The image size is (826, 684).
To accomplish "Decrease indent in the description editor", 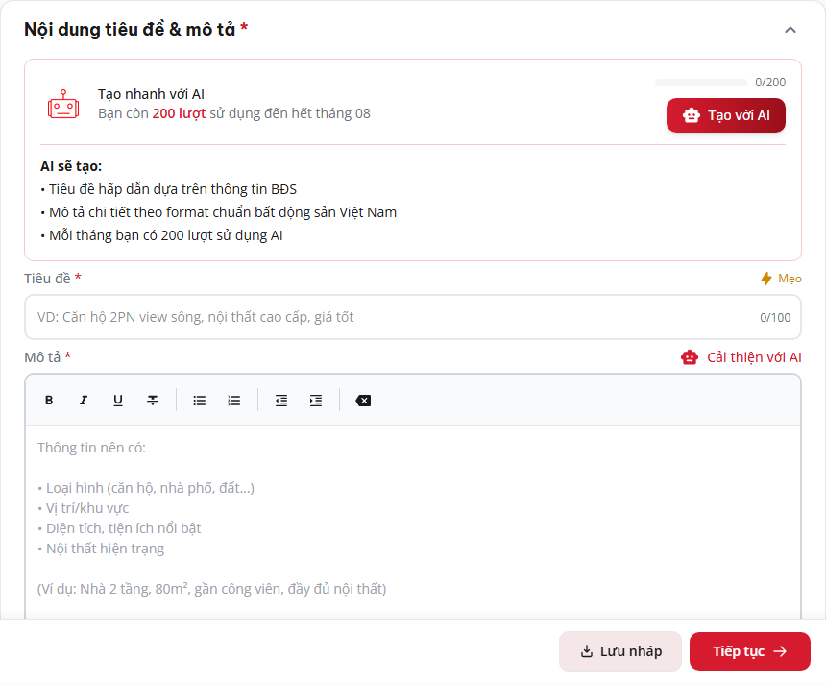I will tap(281, 401).
